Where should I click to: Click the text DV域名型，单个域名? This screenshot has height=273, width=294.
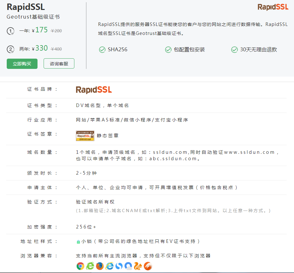click(102, 105)
